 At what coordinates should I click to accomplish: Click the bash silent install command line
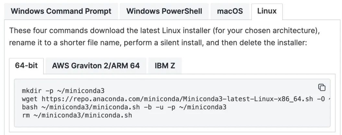pos(124,107)
